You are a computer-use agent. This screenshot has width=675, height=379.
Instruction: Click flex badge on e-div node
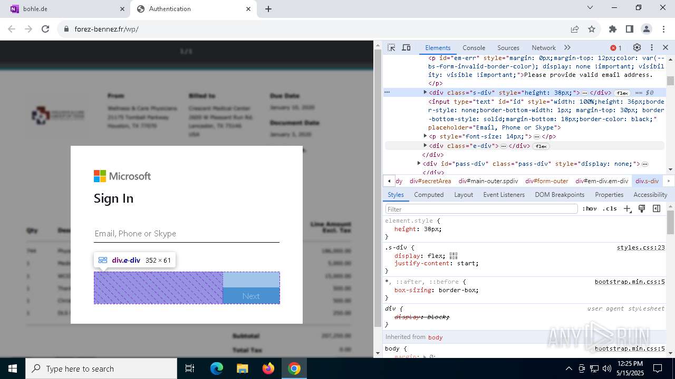click(x=541, y=146)
